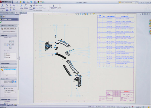This screenshot has height=108, width=151.
Task: Collapse the Display Style section
Action: [x=17, y=79]
